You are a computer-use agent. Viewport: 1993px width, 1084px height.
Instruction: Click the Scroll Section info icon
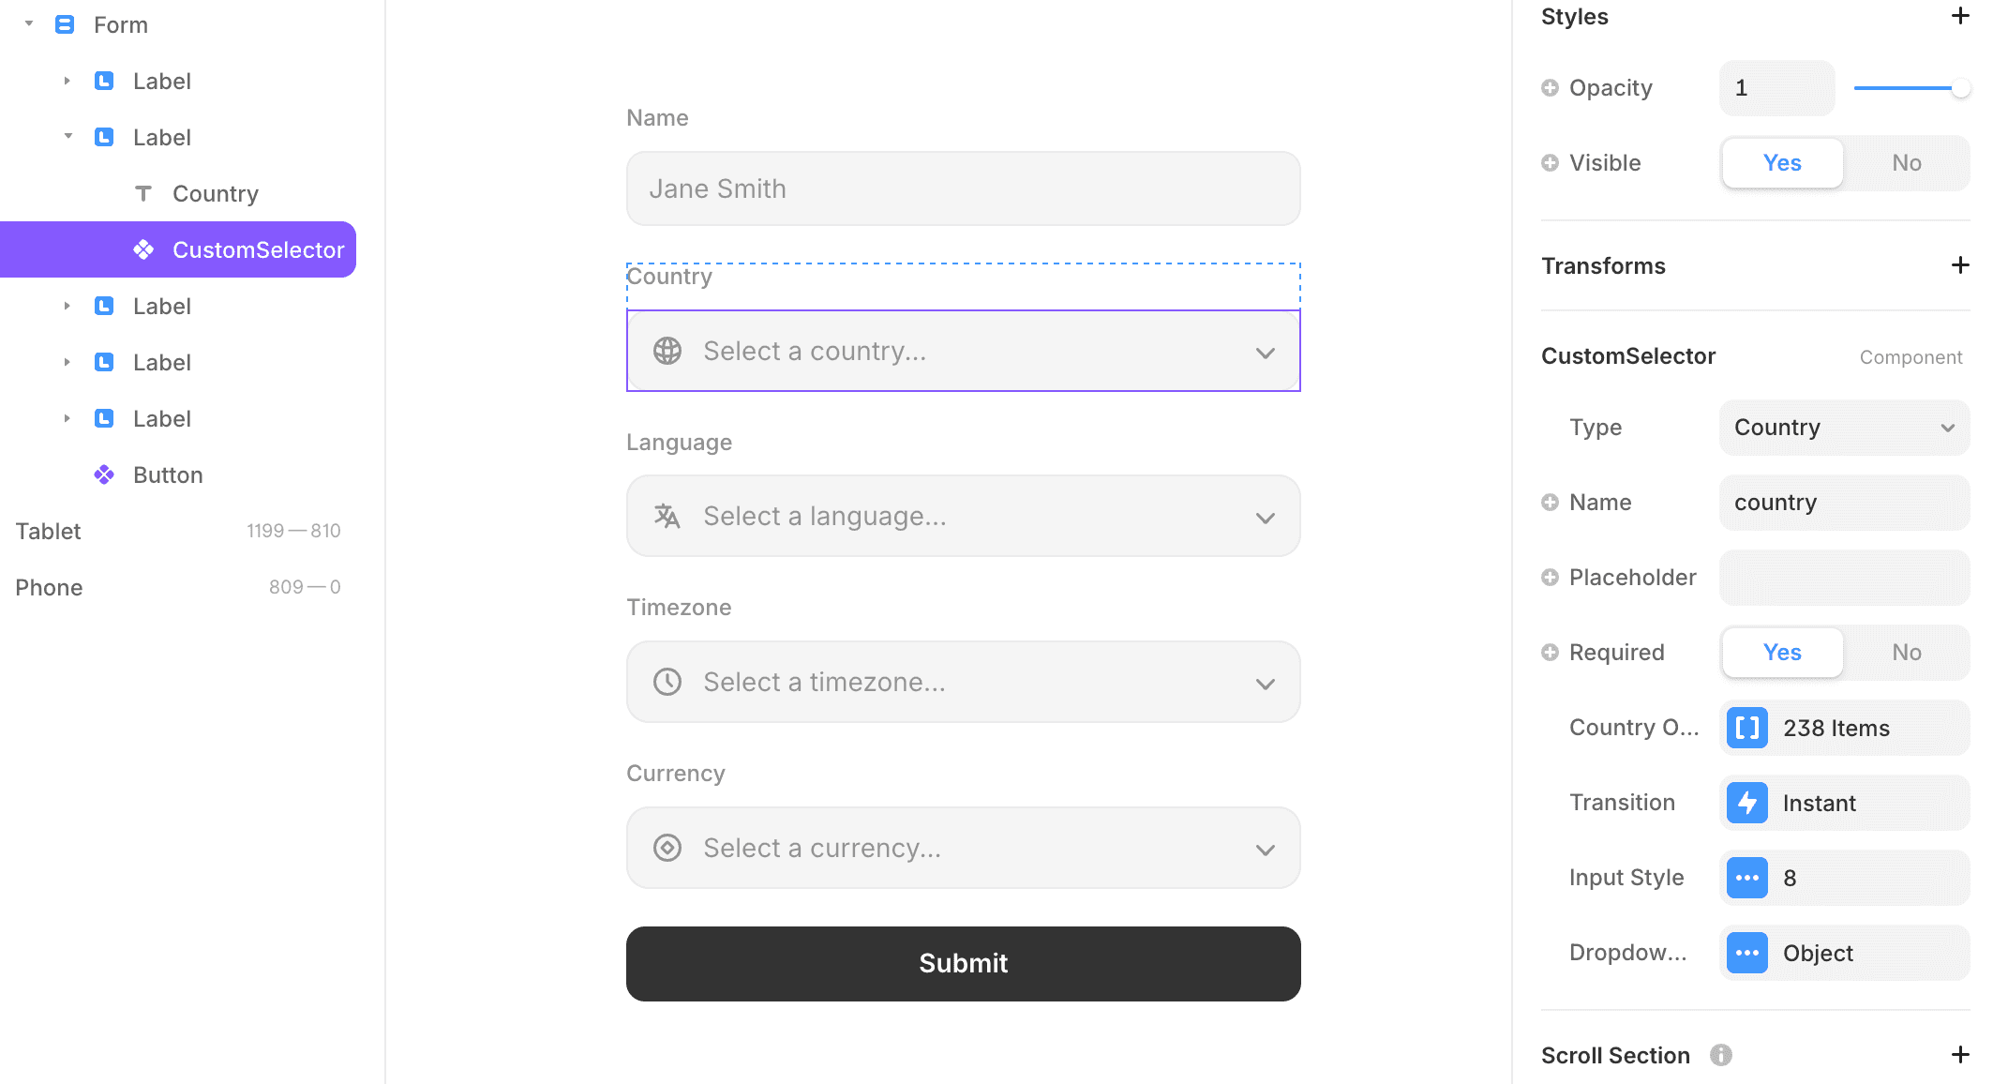[x=1720, y=1055]
